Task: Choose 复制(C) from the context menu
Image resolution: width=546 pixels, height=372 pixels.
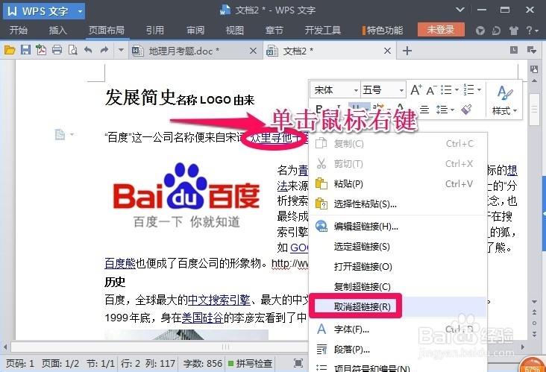Action: click(398, 143)
